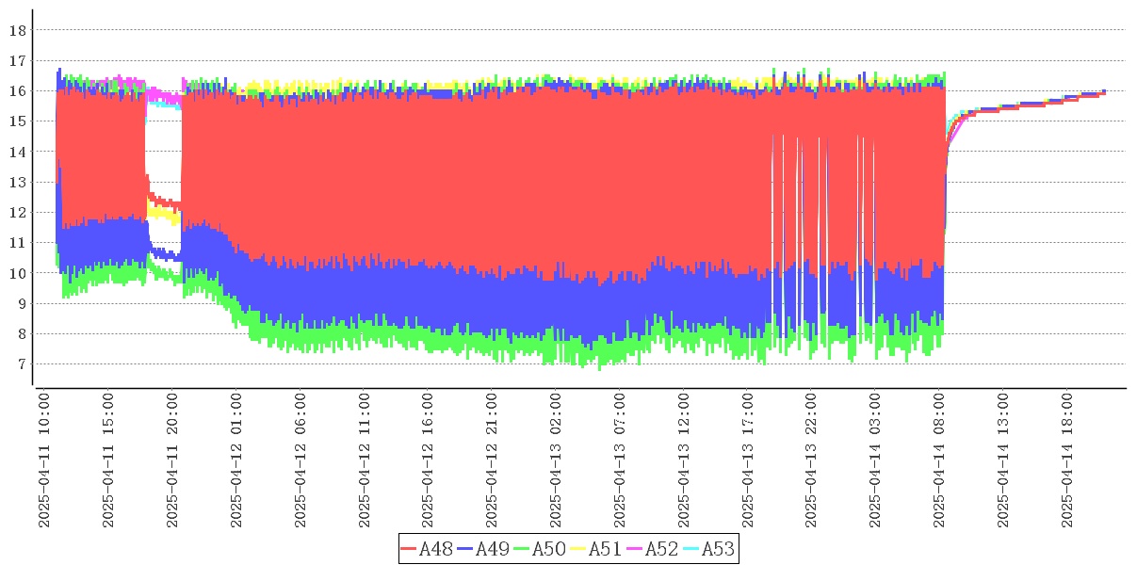
Task: Click the 2025-04-14 08:00 time axis label
Action: click(940, 461)
